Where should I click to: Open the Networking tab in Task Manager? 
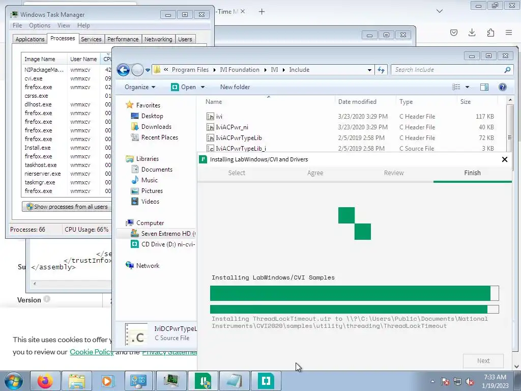click(x=158, y=39)
